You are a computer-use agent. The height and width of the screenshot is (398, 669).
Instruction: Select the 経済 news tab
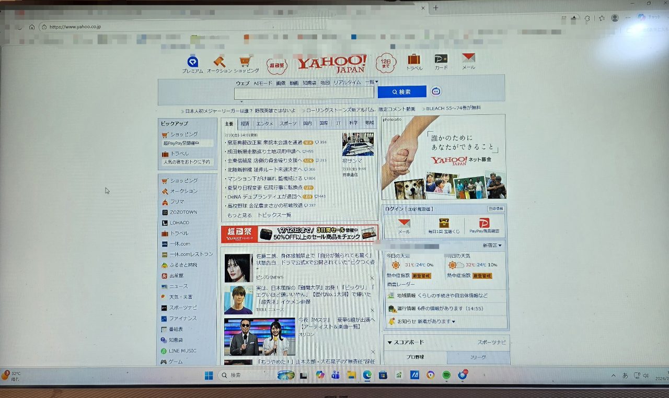click(x=245, y=124)
